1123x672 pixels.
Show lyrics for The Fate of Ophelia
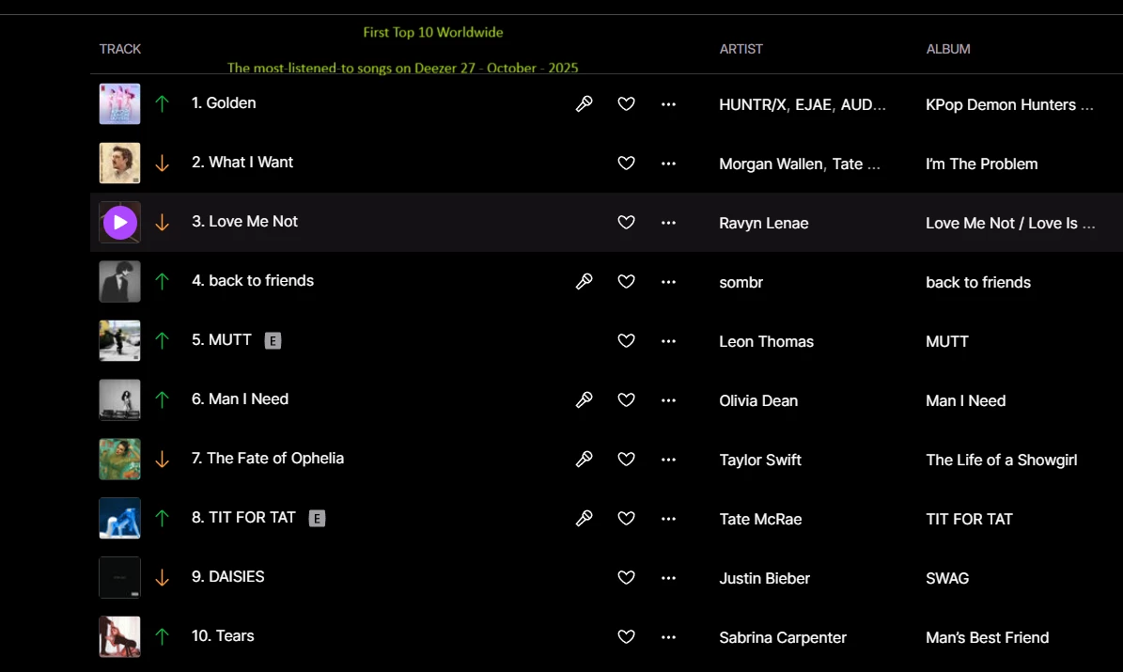click(x=584, y=459)
